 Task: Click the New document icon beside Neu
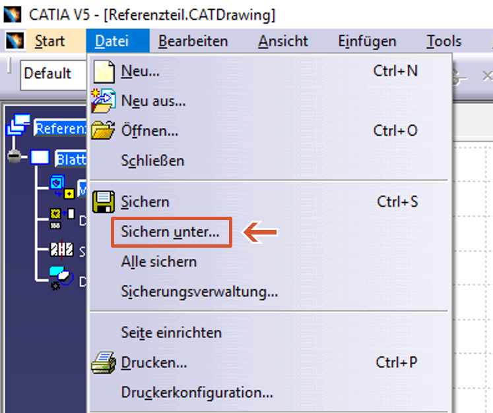point(104,71)
